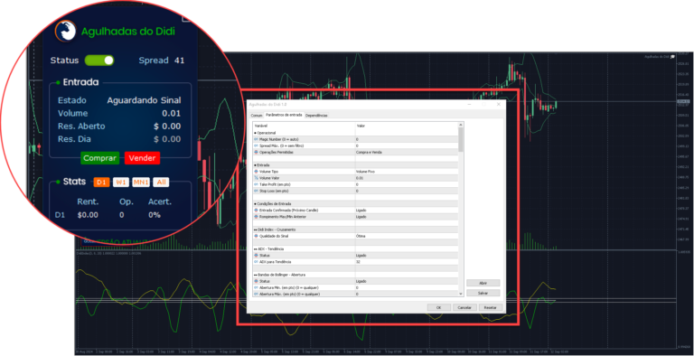The image size is (694, 356).
Task: Select the D1 stats period
Action: (101, 182)
